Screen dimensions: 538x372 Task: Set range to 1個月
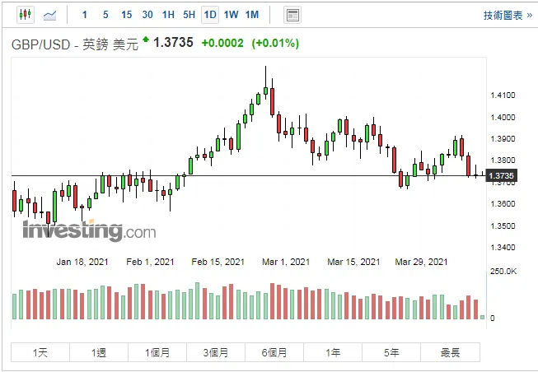[157, 352]
